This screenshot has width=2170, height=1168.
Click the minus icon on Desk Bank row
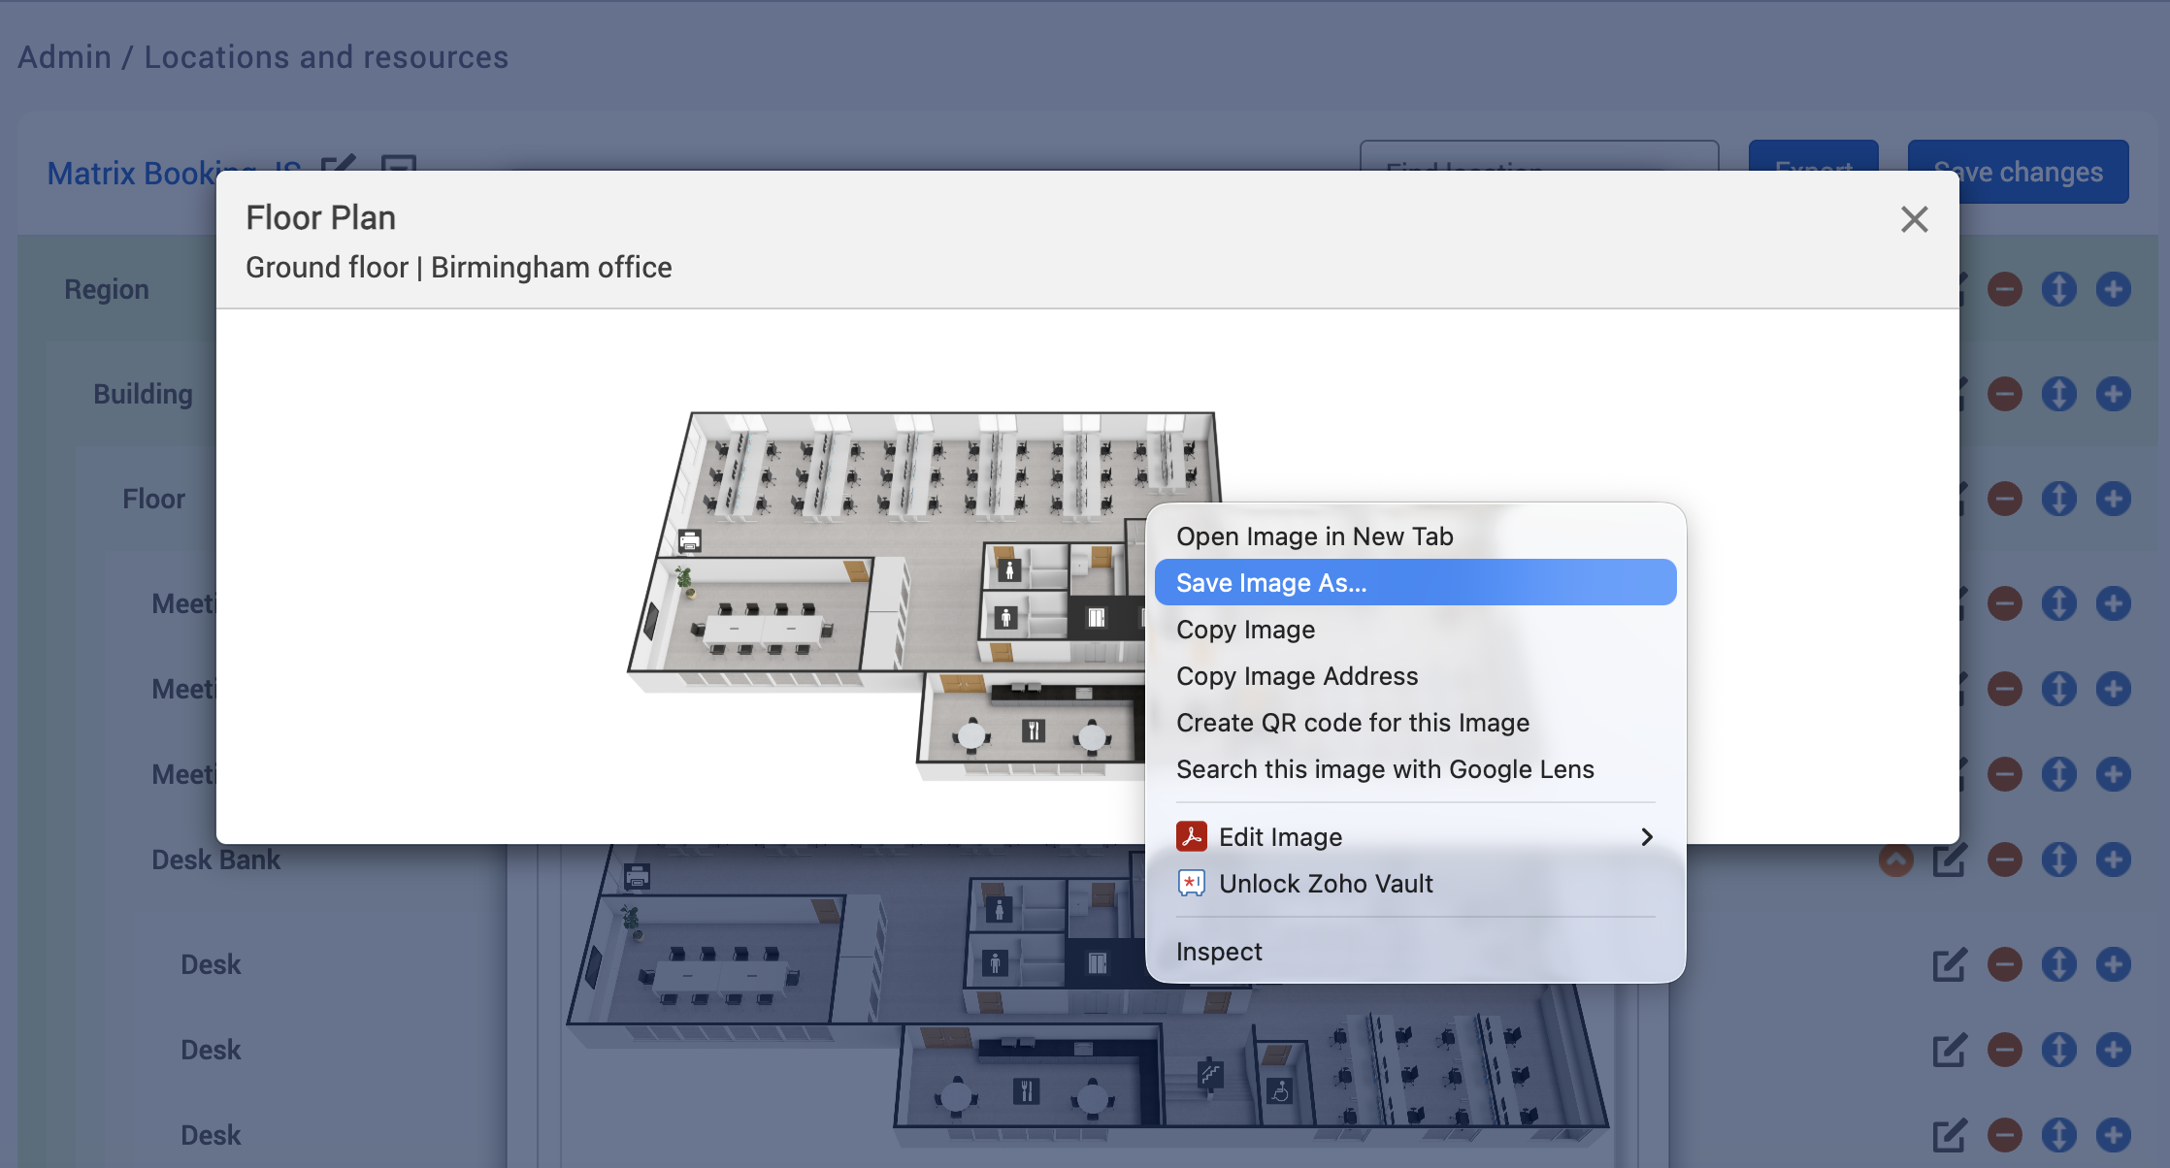coord(2005,860)
